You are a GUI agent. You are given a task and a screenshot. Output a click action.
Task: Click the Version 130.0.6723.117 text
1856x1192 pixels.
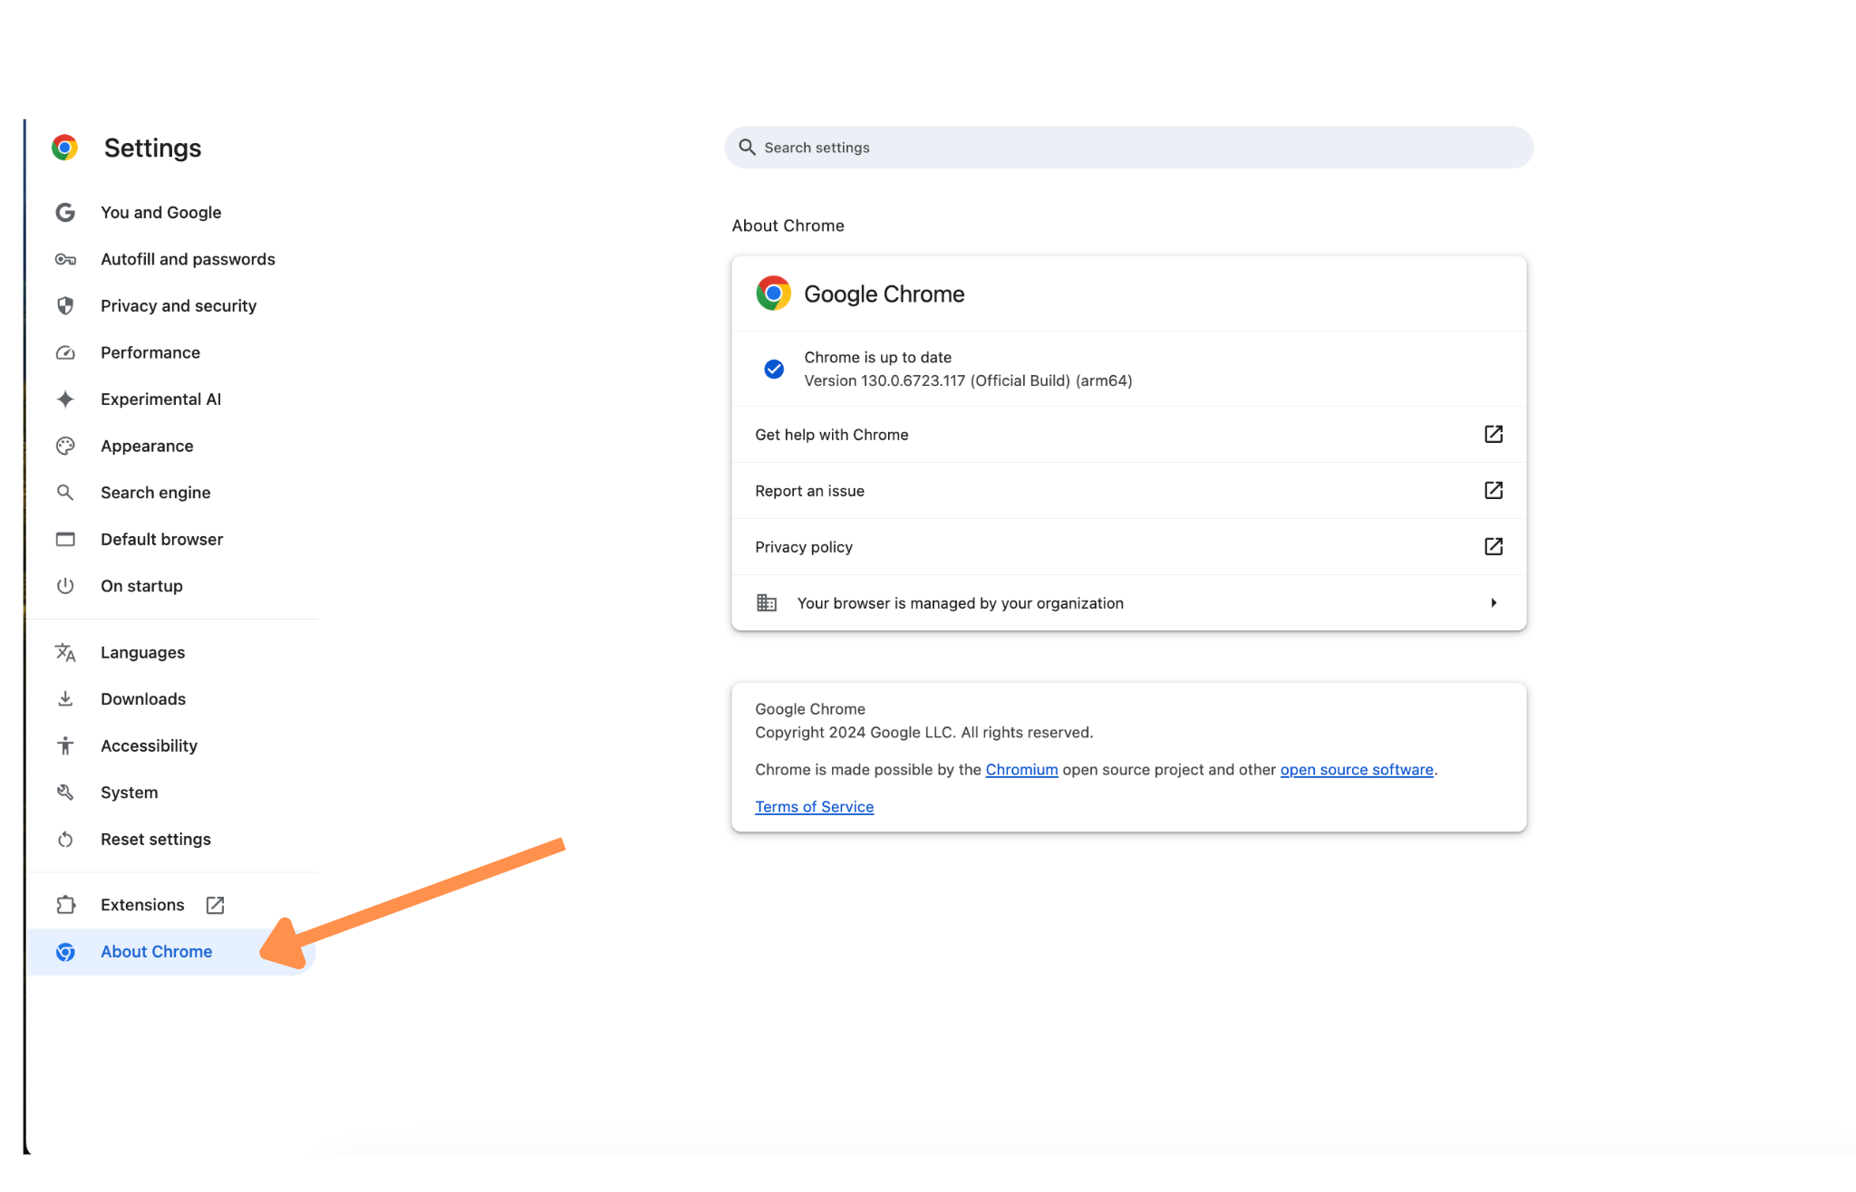[968, 380]
